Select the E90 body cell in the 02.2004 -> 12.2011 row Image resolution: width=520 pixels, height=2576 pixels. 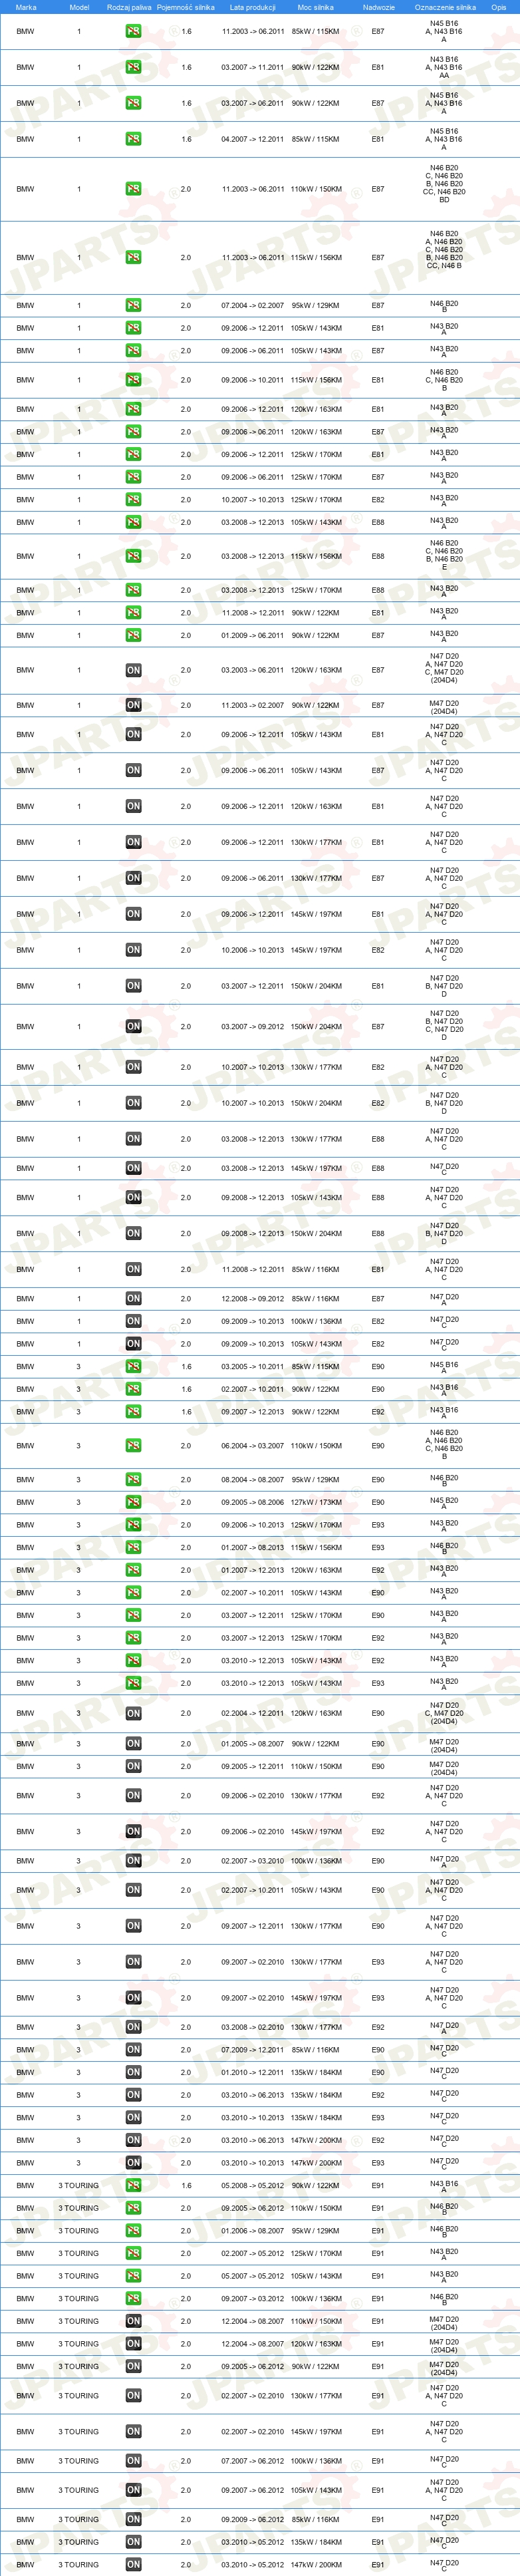378,1713
